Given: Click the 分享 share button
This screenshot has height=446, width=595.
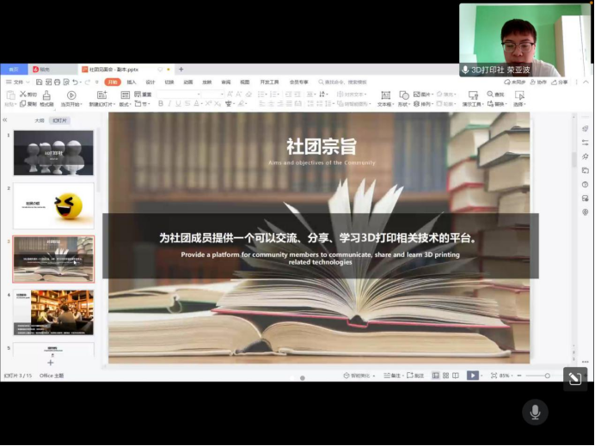Looking at the screenshot, I should coord(560,82).
